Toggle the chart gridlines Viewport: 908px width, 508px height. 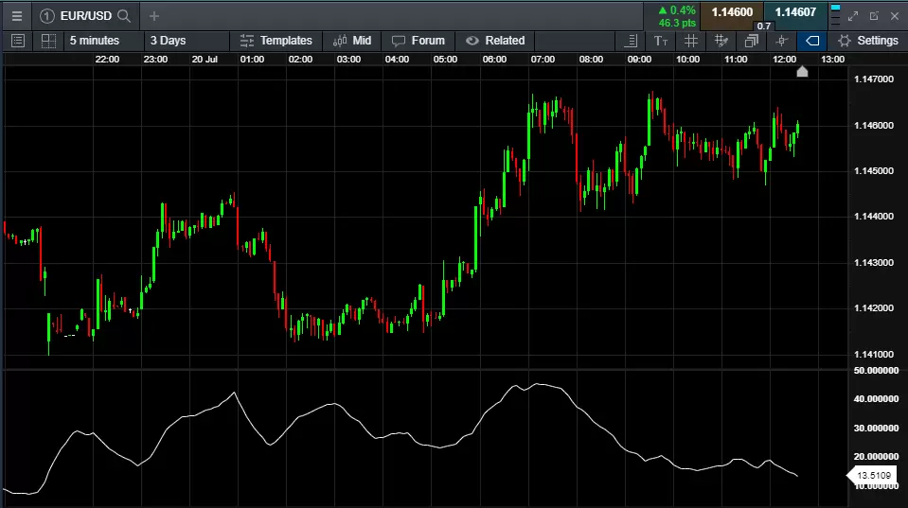point(691,41)
